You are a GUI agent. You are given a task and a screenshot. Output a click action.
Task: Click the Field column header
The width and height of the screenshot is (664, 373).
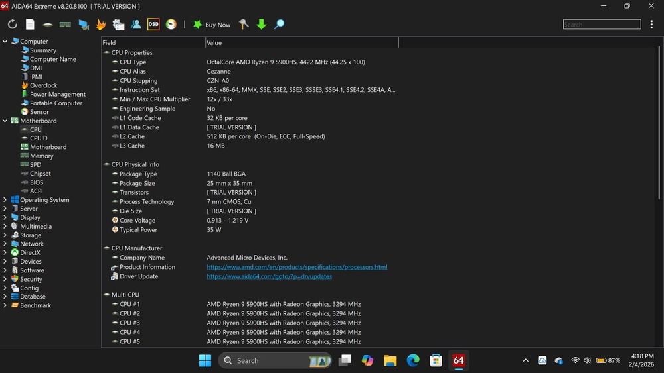coord(153,42)
